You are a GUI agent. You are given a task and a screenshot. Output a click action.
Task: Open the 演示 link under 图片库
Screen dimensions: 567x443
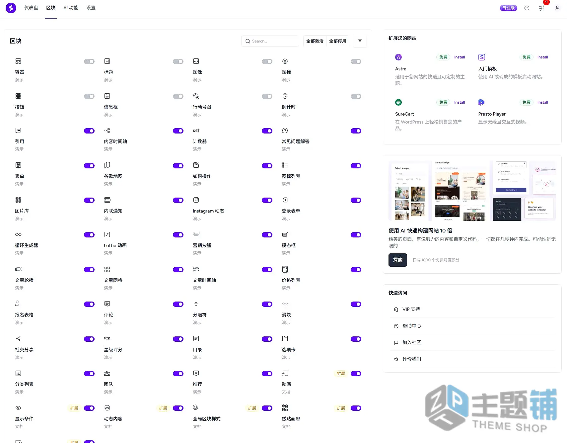19,219
